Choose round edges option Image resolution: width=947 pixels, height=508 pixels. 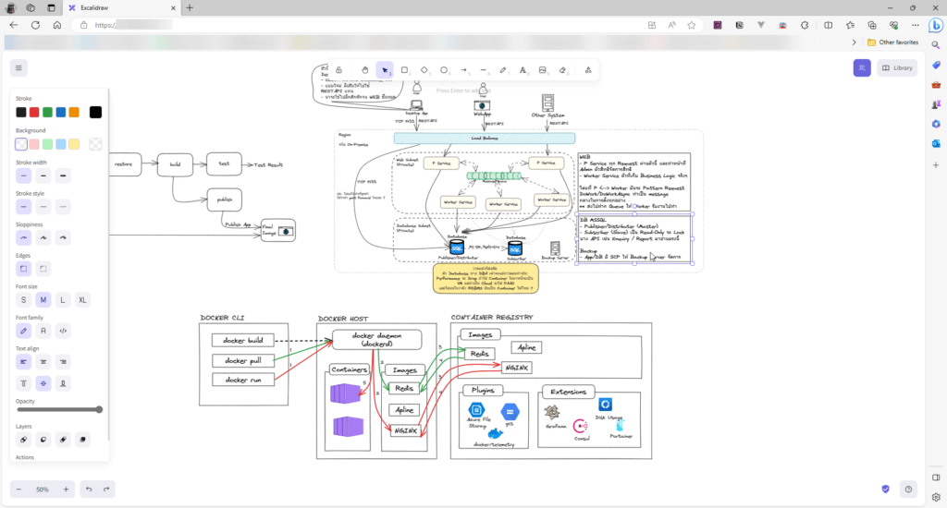click(43, 269)
